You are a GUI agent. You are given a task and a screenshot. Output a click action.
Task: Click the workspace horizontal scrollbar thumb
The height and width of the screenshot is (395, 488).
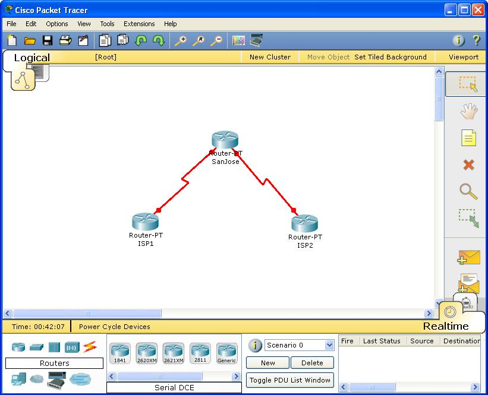tap(87, 313)
